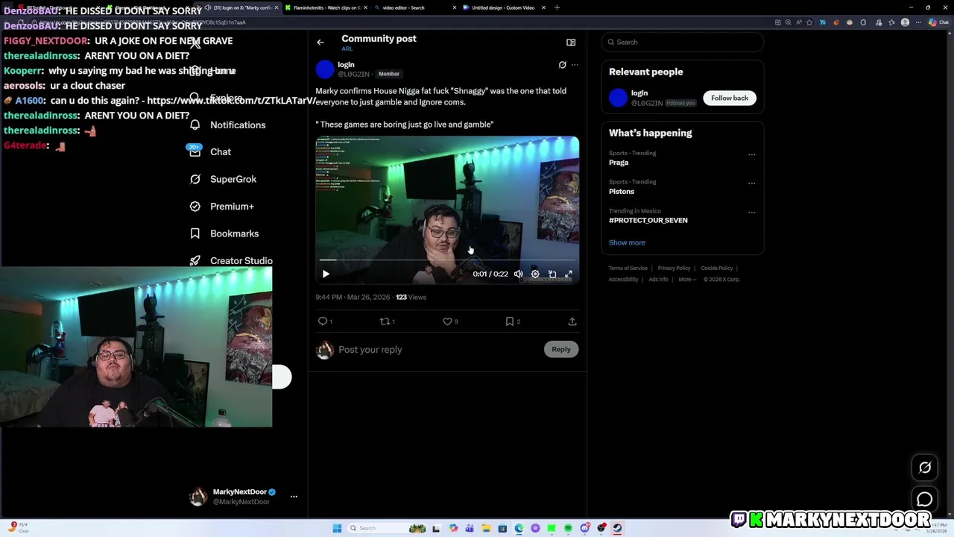This screenshot has width=954, height=537.
Task: Click the ARL community link
Action: coord(347,49)
